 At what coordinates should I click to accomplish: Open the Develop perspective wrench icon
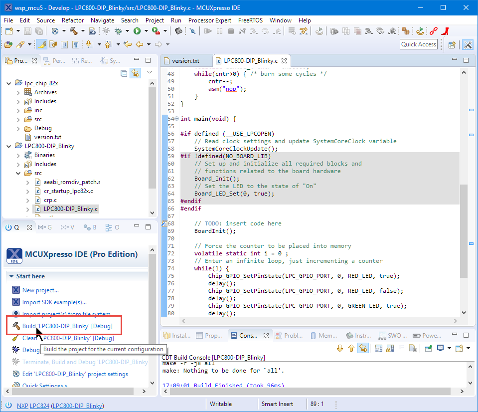coord(468,44)
